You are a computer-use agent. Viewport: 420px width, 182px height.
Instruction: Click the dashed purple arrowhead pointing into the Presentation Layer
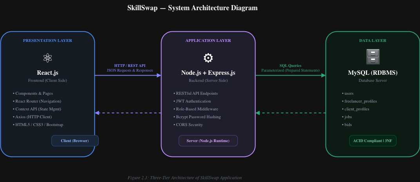[97, 113]
